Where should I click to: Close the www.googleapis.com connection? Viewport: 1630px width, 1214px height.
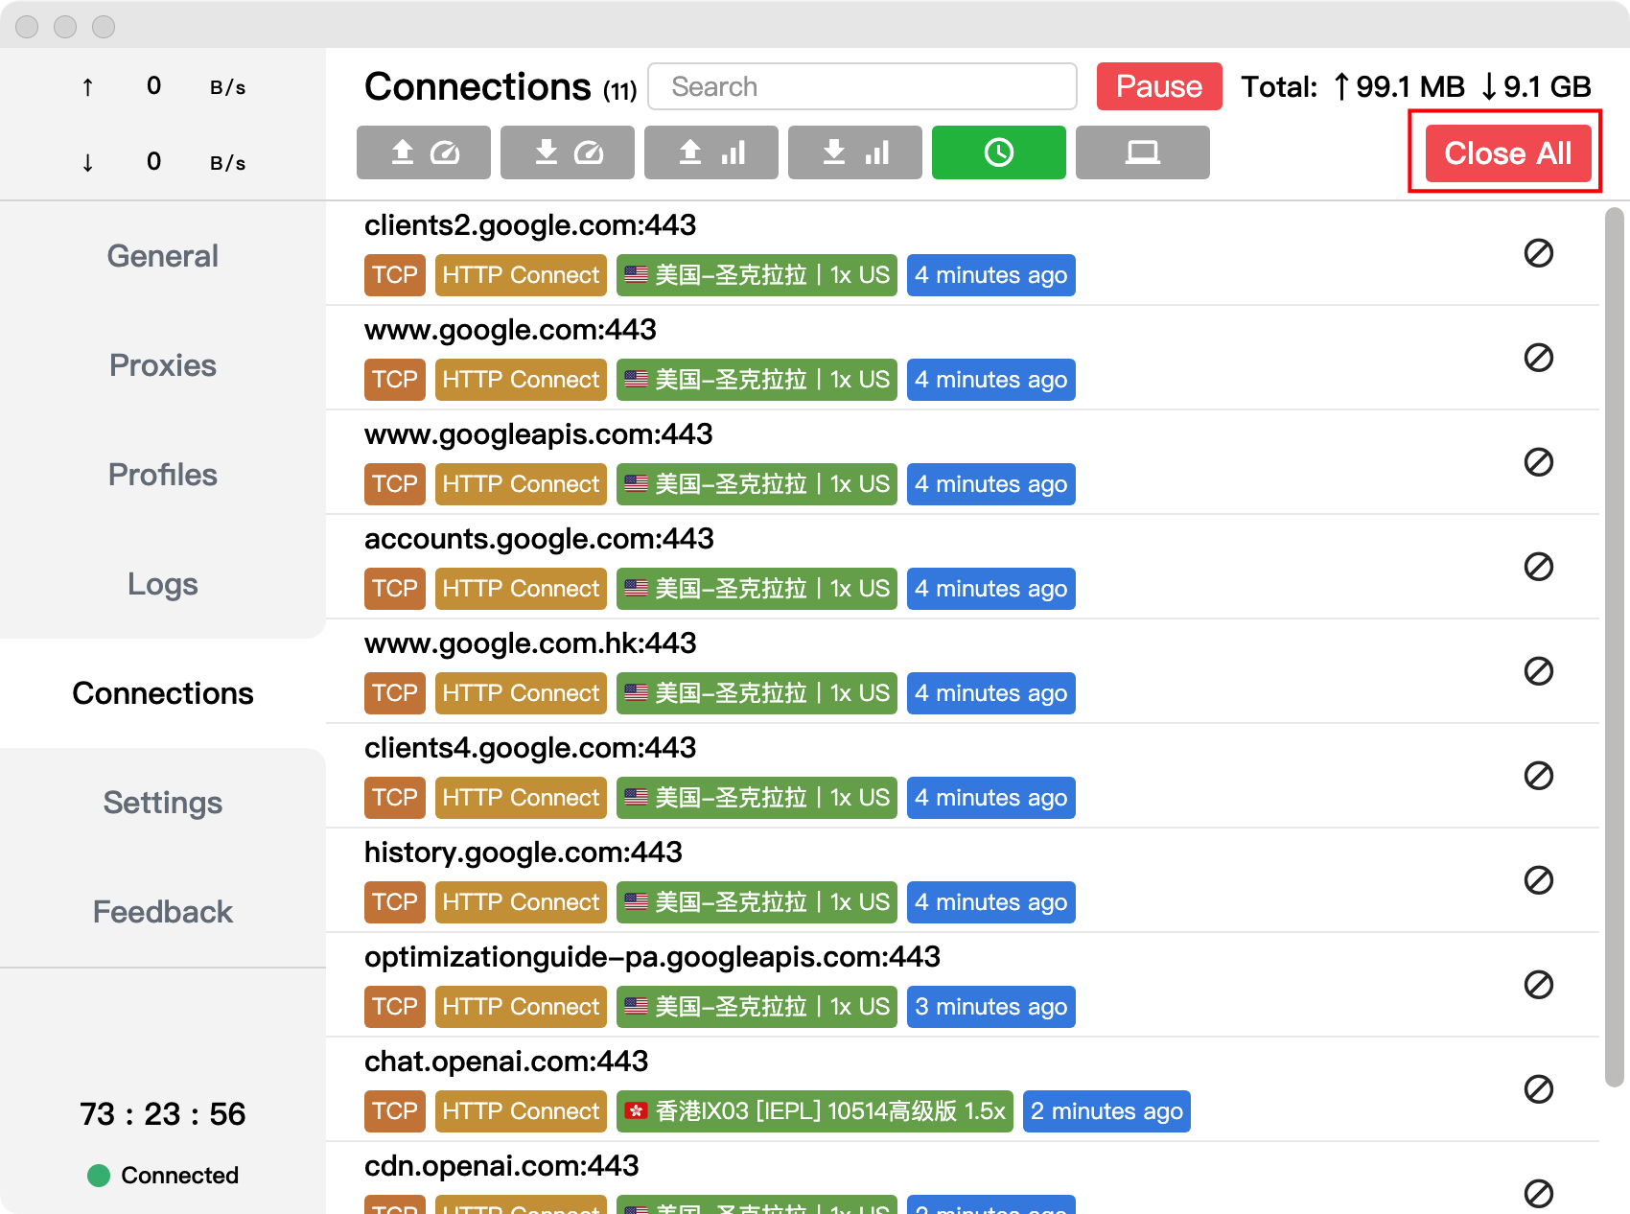tap(1538, 462)
